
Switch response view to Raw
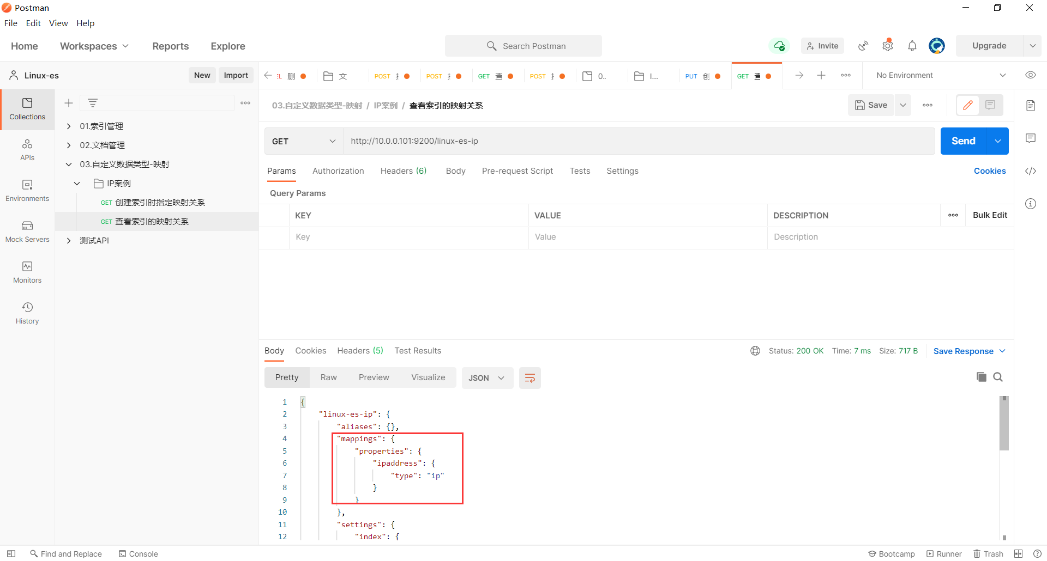coord(328,377)
